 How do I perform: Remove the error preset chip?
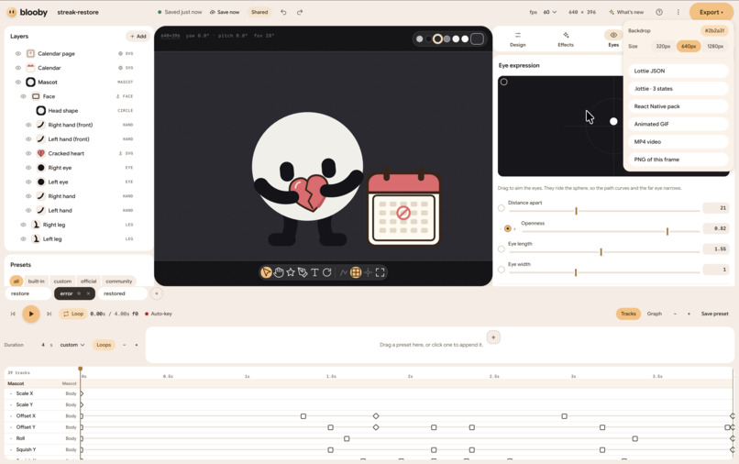pos(88,293)
